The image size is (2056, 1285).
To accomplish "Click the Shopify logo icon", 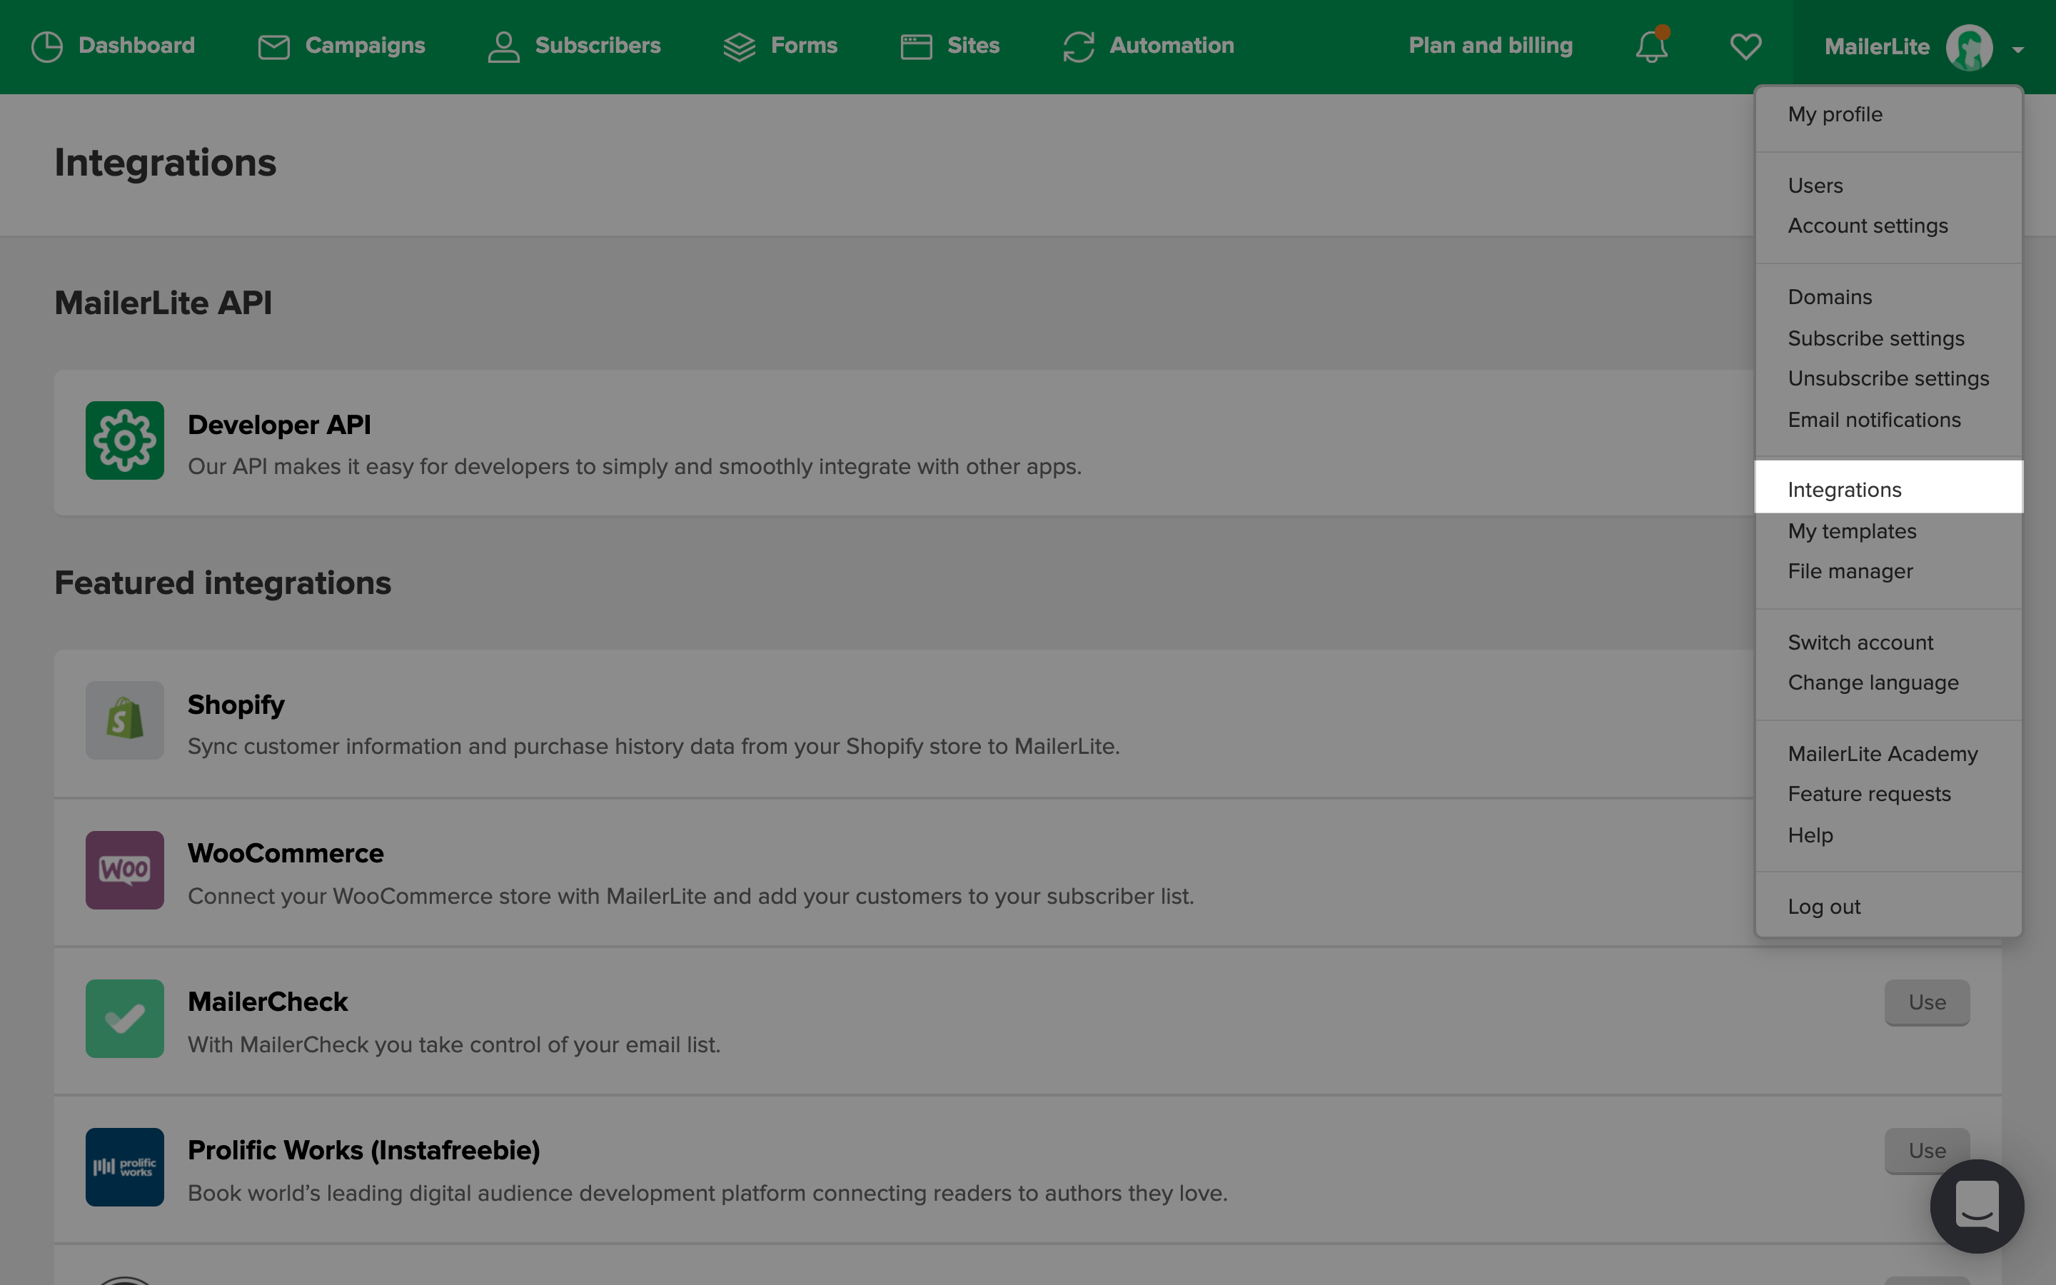I will [125, 720].
